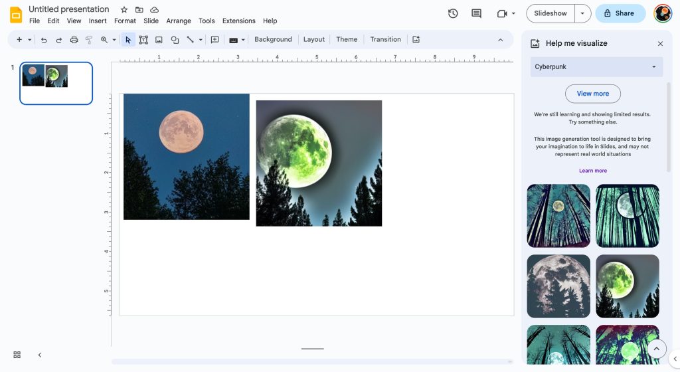Select the Text box tool
The width and height of the screenshot is (680, 372).
143,40
